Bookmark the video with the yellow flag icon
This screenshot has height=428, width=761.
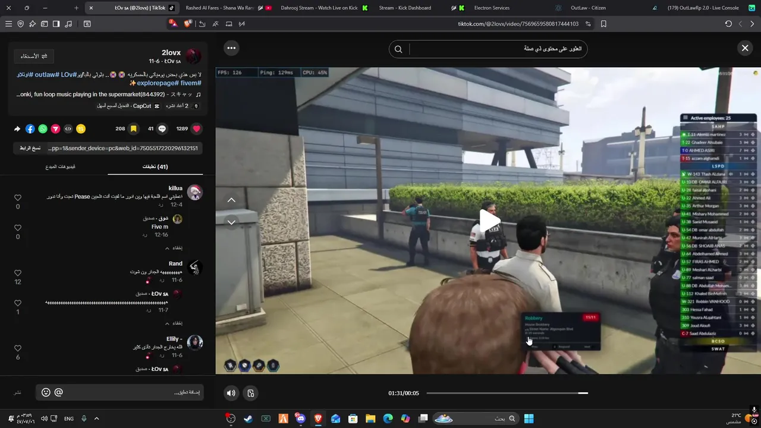coord(134,128)
